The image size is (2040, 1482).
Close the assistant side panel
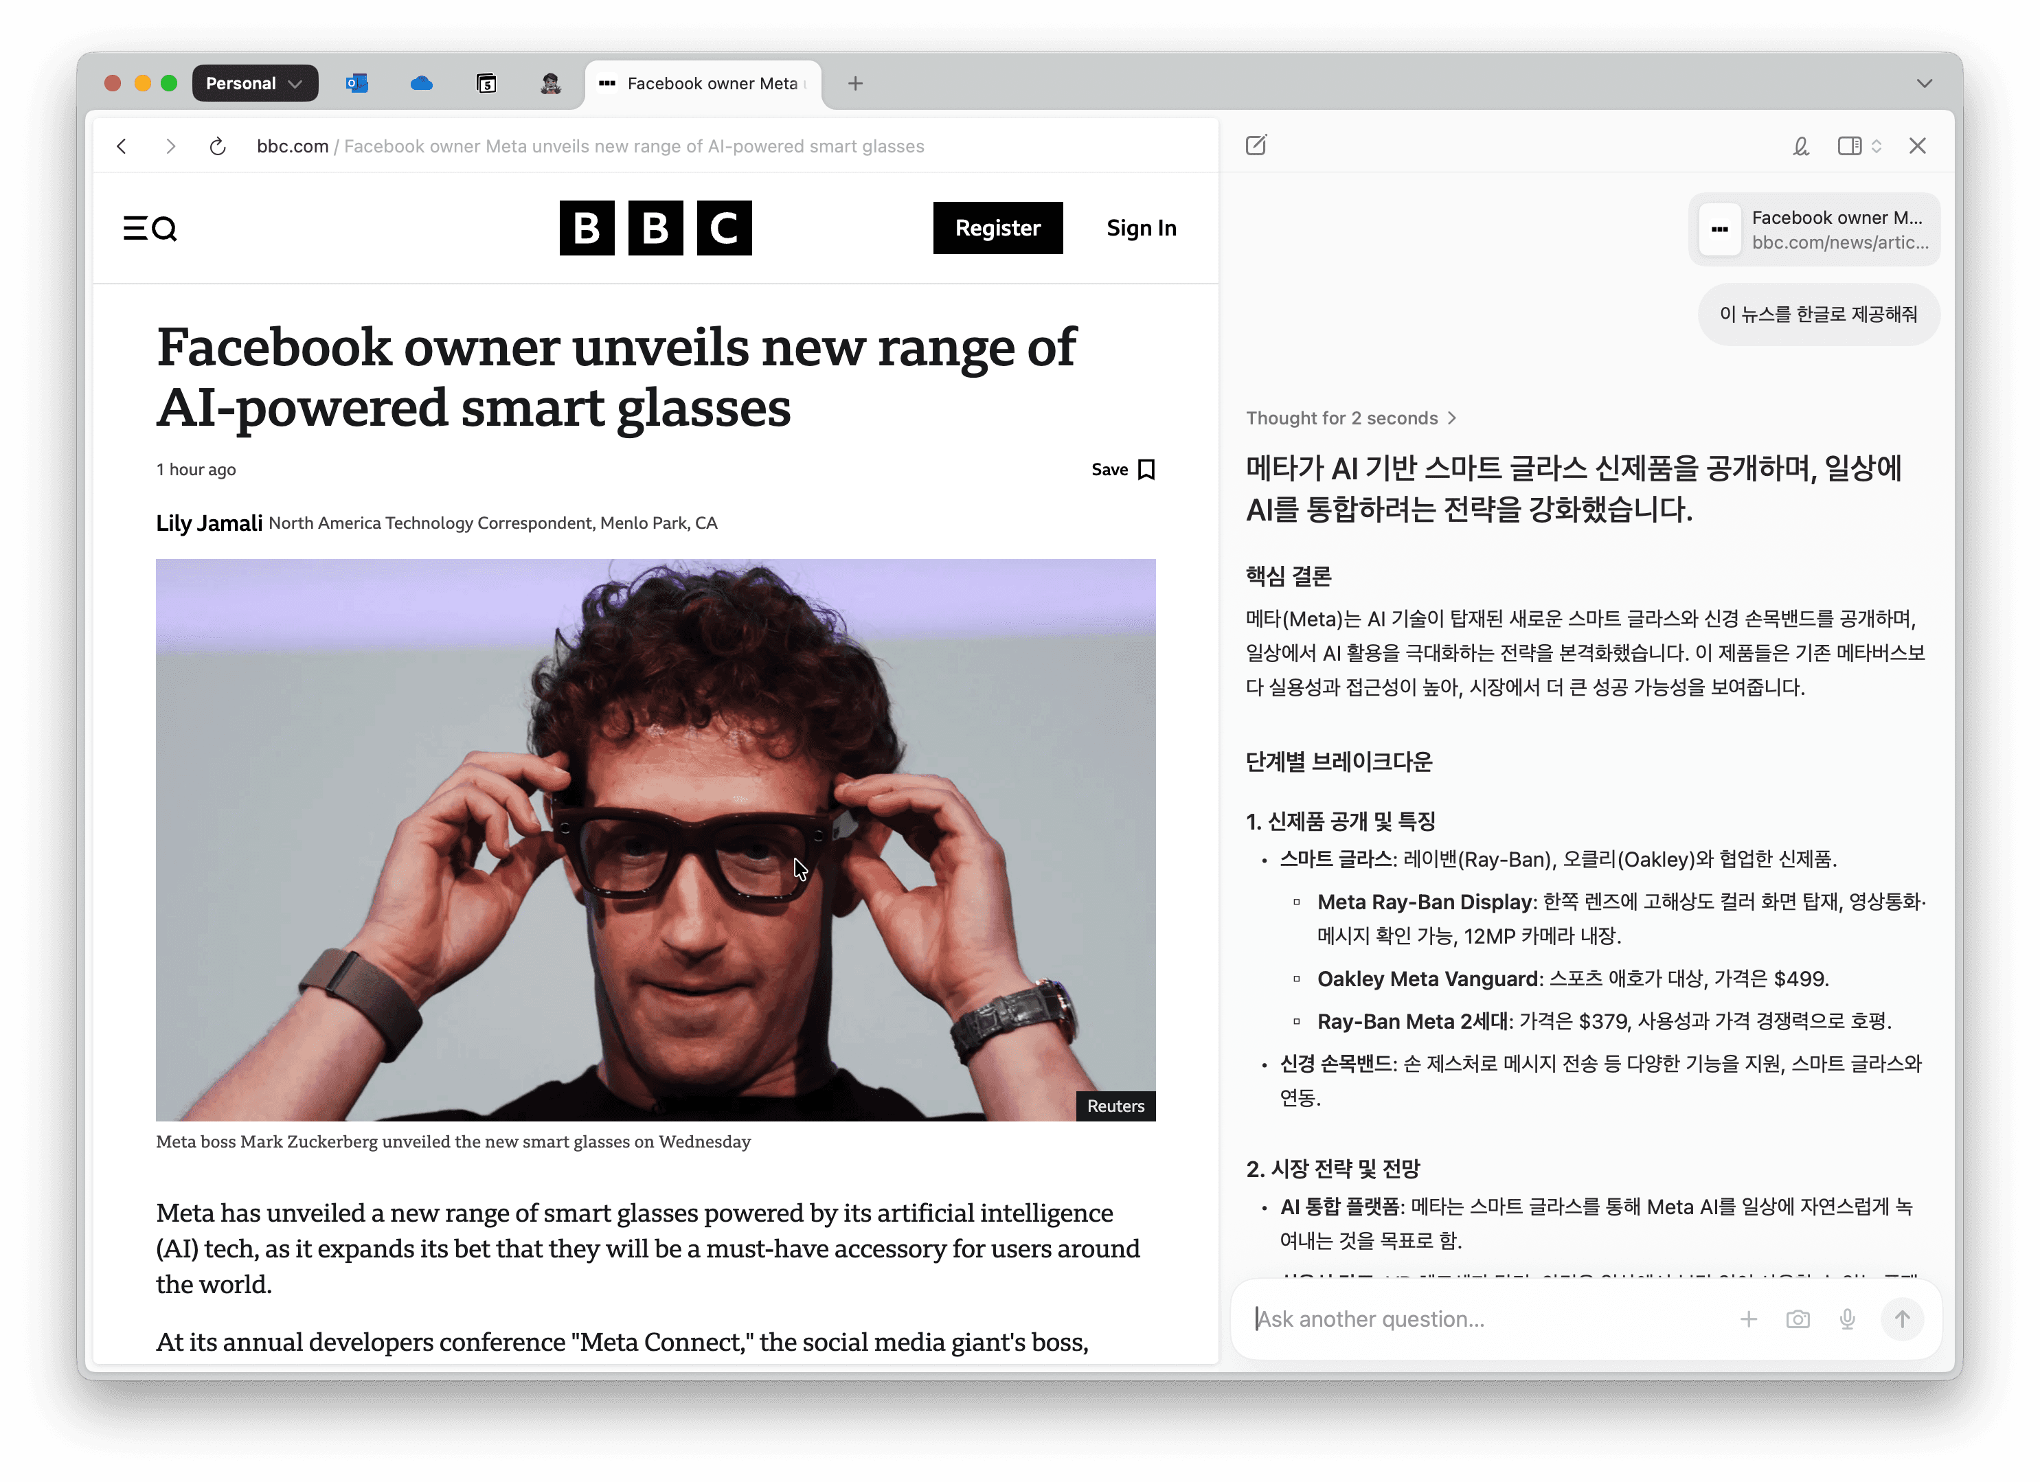click(x=1918, y=146)
